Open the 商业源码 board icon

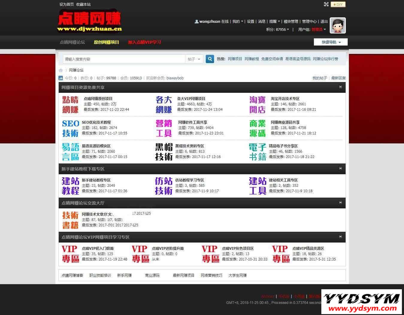(x=258, y=128)
